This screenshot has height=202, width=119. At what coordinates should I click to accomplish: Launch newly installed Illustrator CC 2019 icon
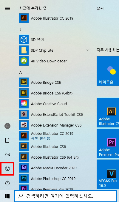pos(24,136)
